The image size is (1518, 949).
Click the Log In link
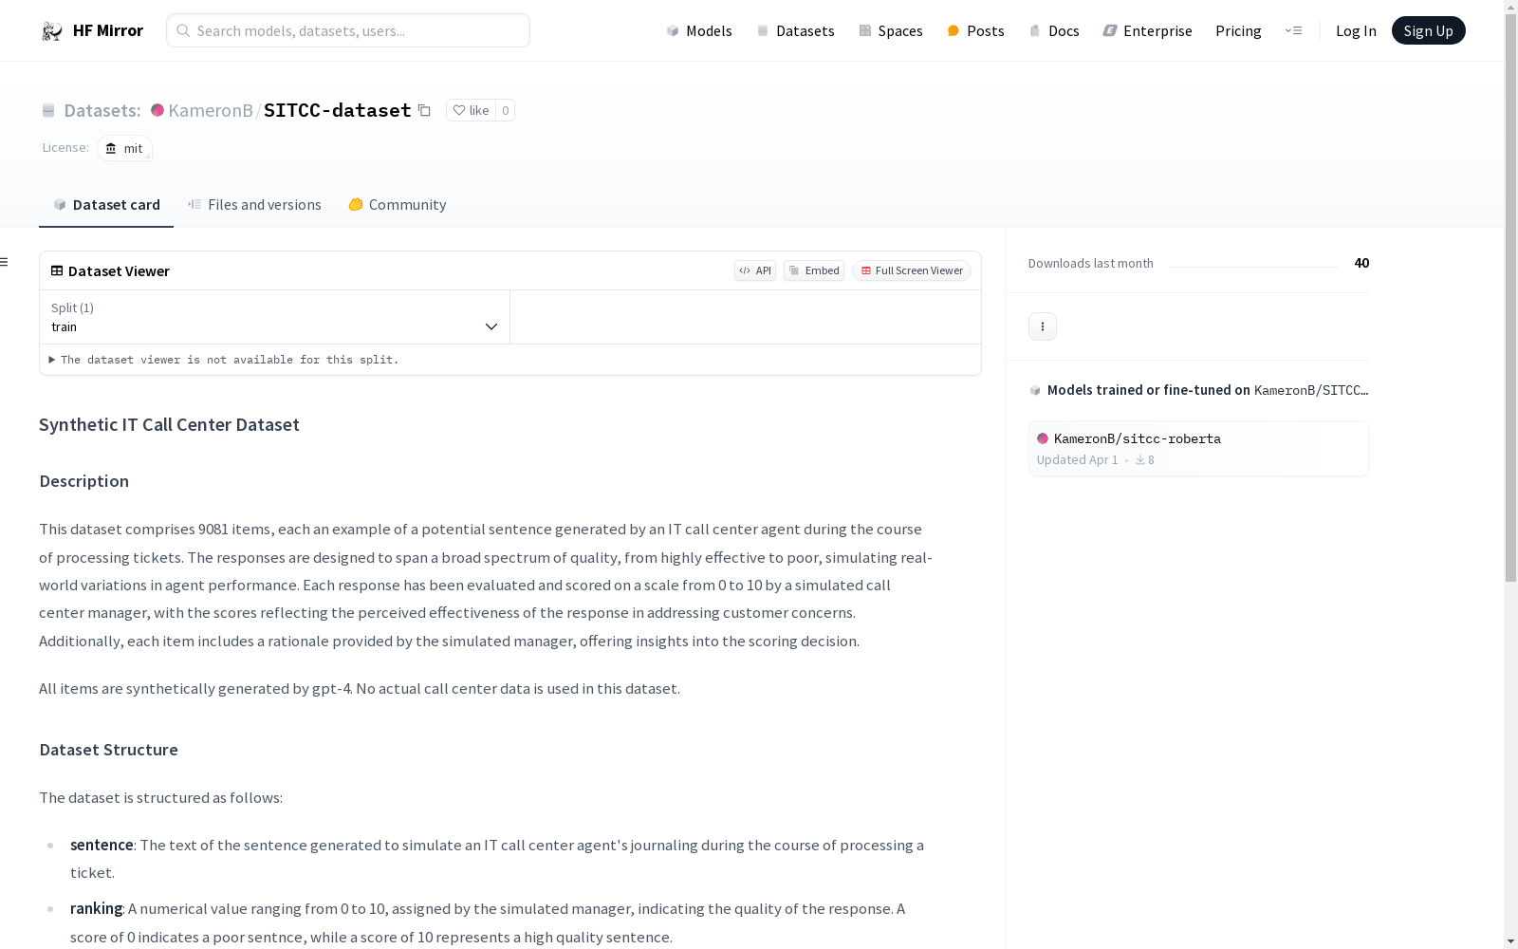pyautogui.click(x=1356, y=31)
